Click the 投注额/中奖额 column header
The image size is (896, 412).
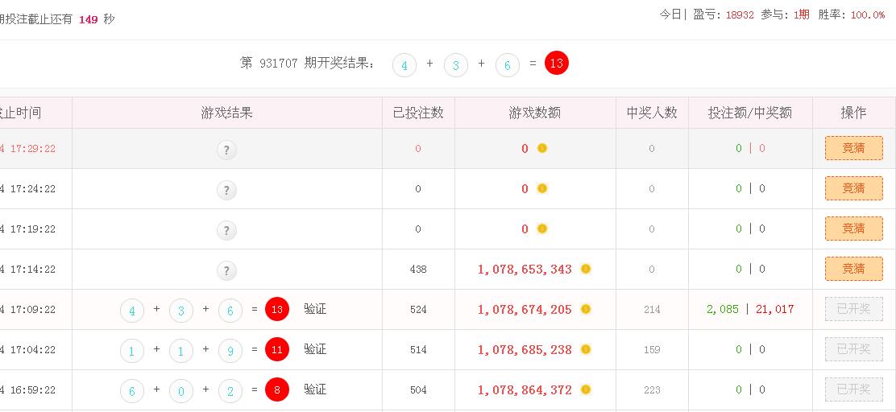749,113
